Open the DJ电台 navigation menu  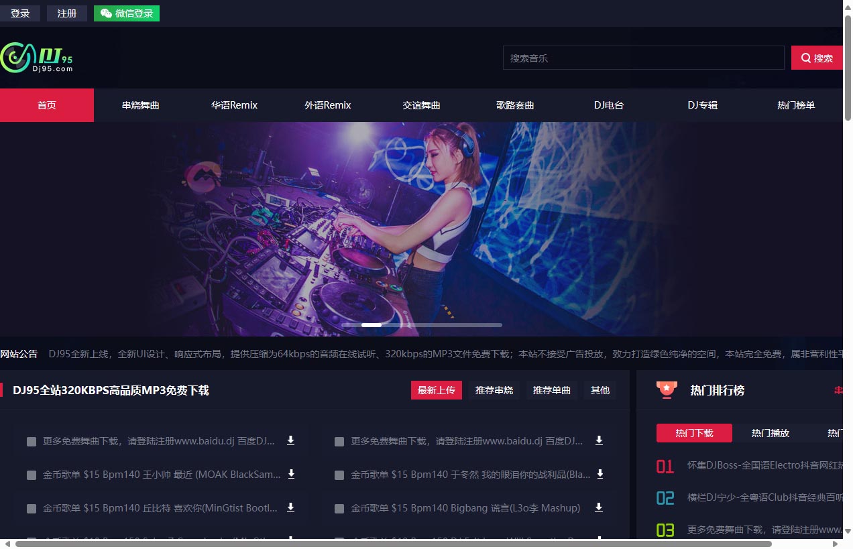(608, 105)
